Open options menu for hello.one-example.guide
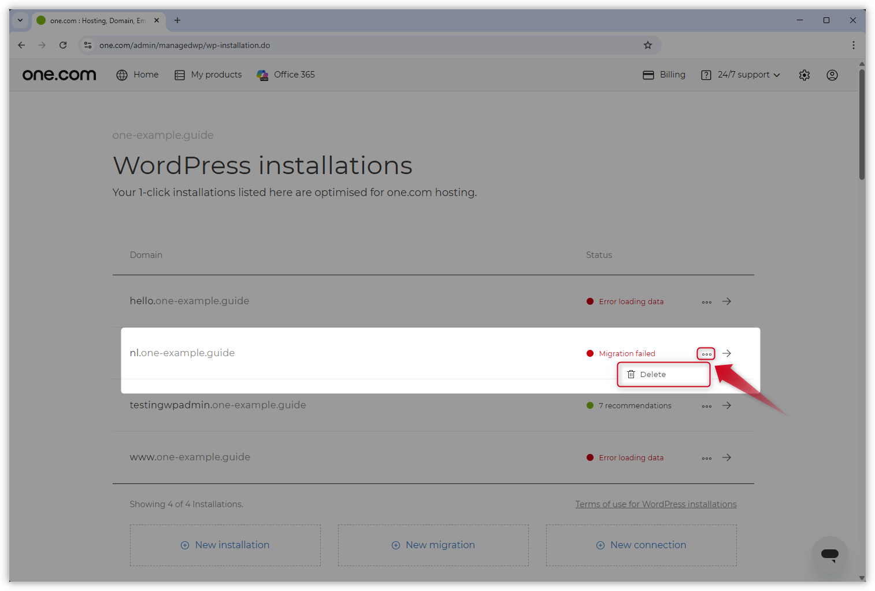 [x=707, y=302]
